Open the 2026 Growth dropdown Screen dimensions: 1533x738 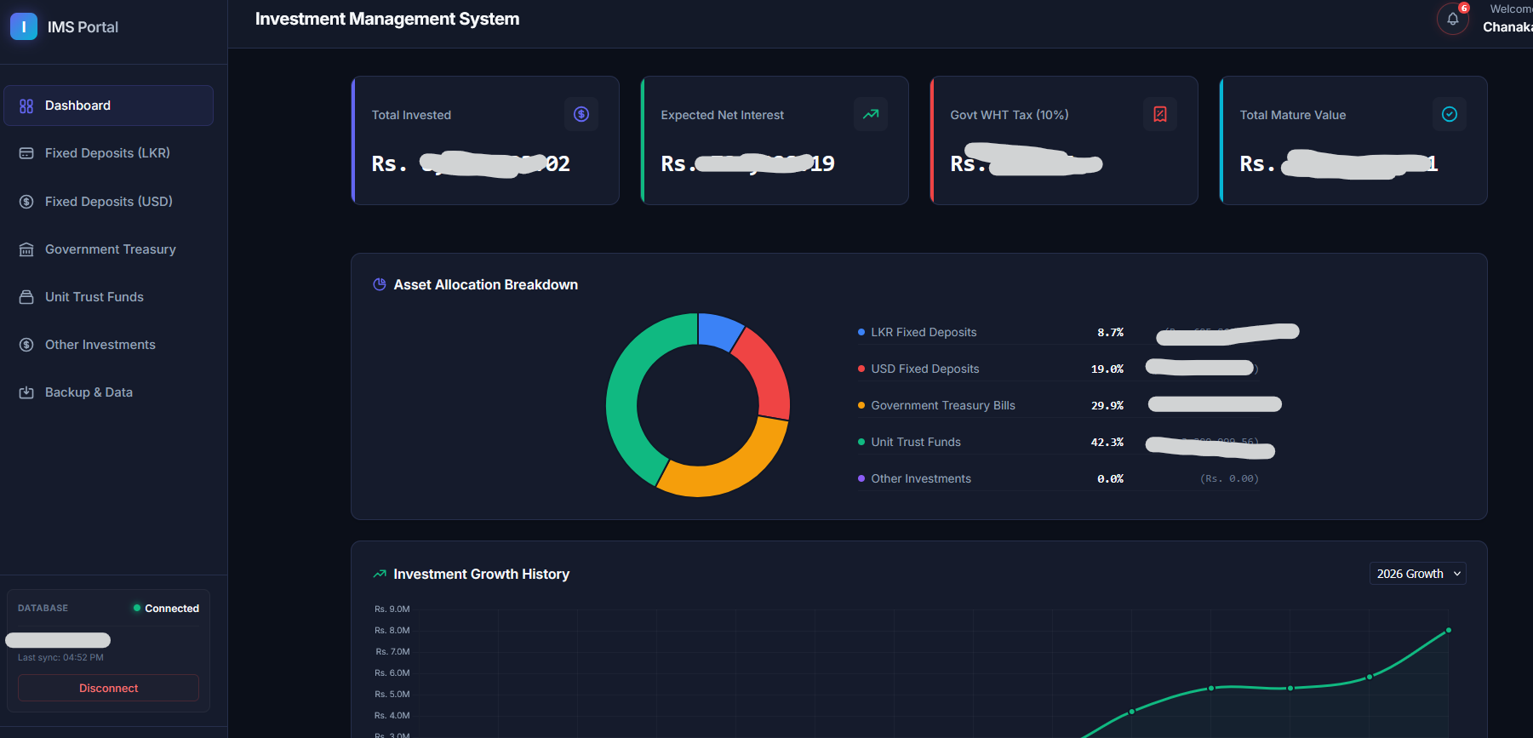[x=1417, y=574]
